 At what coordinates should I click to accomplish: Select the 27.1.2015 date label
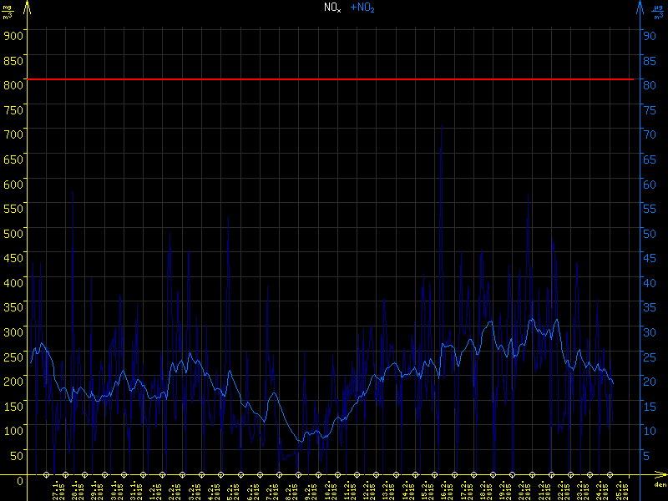pyautogui.click(x=56, y=490)
